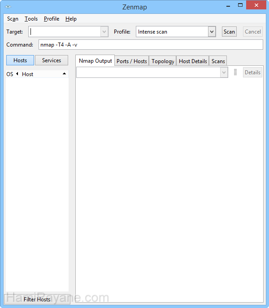Select the Hosts toggle button
Image resolution: width=269 pixels, height=308 pixels.
pyautogui.click(x=20, y=60)
